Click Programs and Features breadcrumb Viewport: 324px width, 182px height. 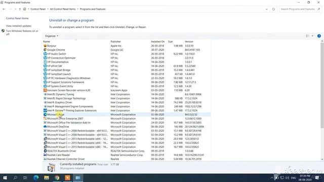point(93,9)
